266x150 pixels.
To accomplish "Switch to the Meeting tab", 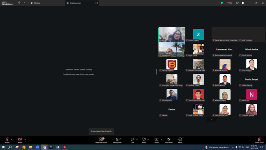I will click(35, 3).
